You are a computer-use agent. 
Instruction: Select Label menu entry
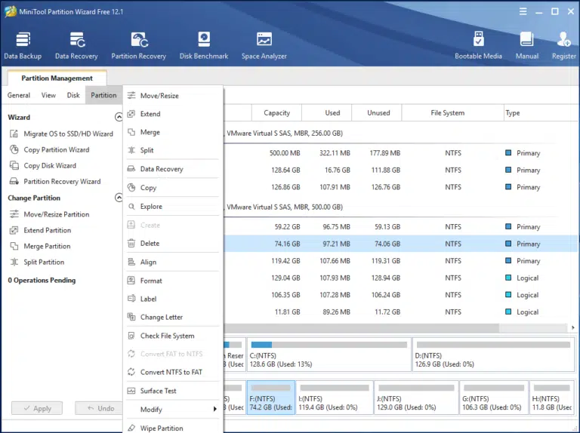tap(173, 299)
